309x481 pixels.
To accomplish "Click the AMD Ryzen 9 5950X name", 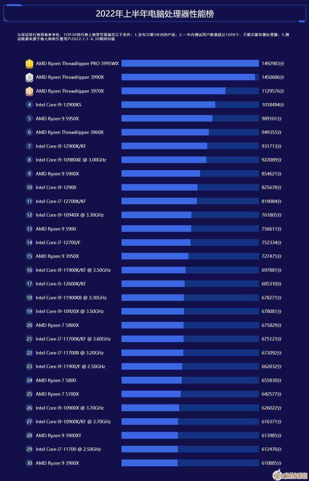I will pos(57,119).
